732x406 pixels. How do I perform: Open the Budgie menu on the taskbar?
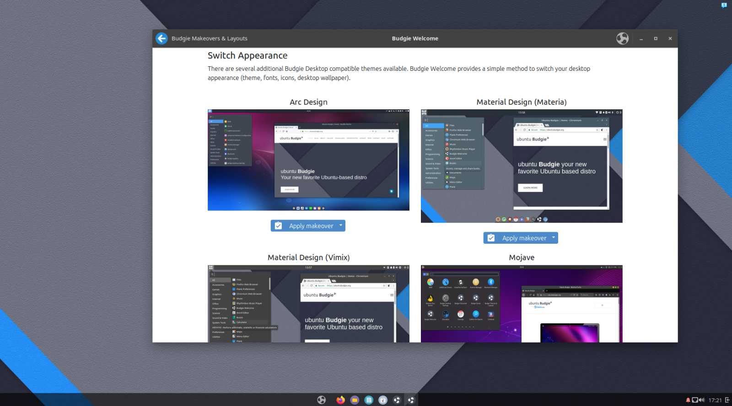click(x=322, y=400)
